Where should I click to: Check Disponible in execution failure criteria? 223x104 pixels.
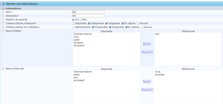click(x=73, y=24)
